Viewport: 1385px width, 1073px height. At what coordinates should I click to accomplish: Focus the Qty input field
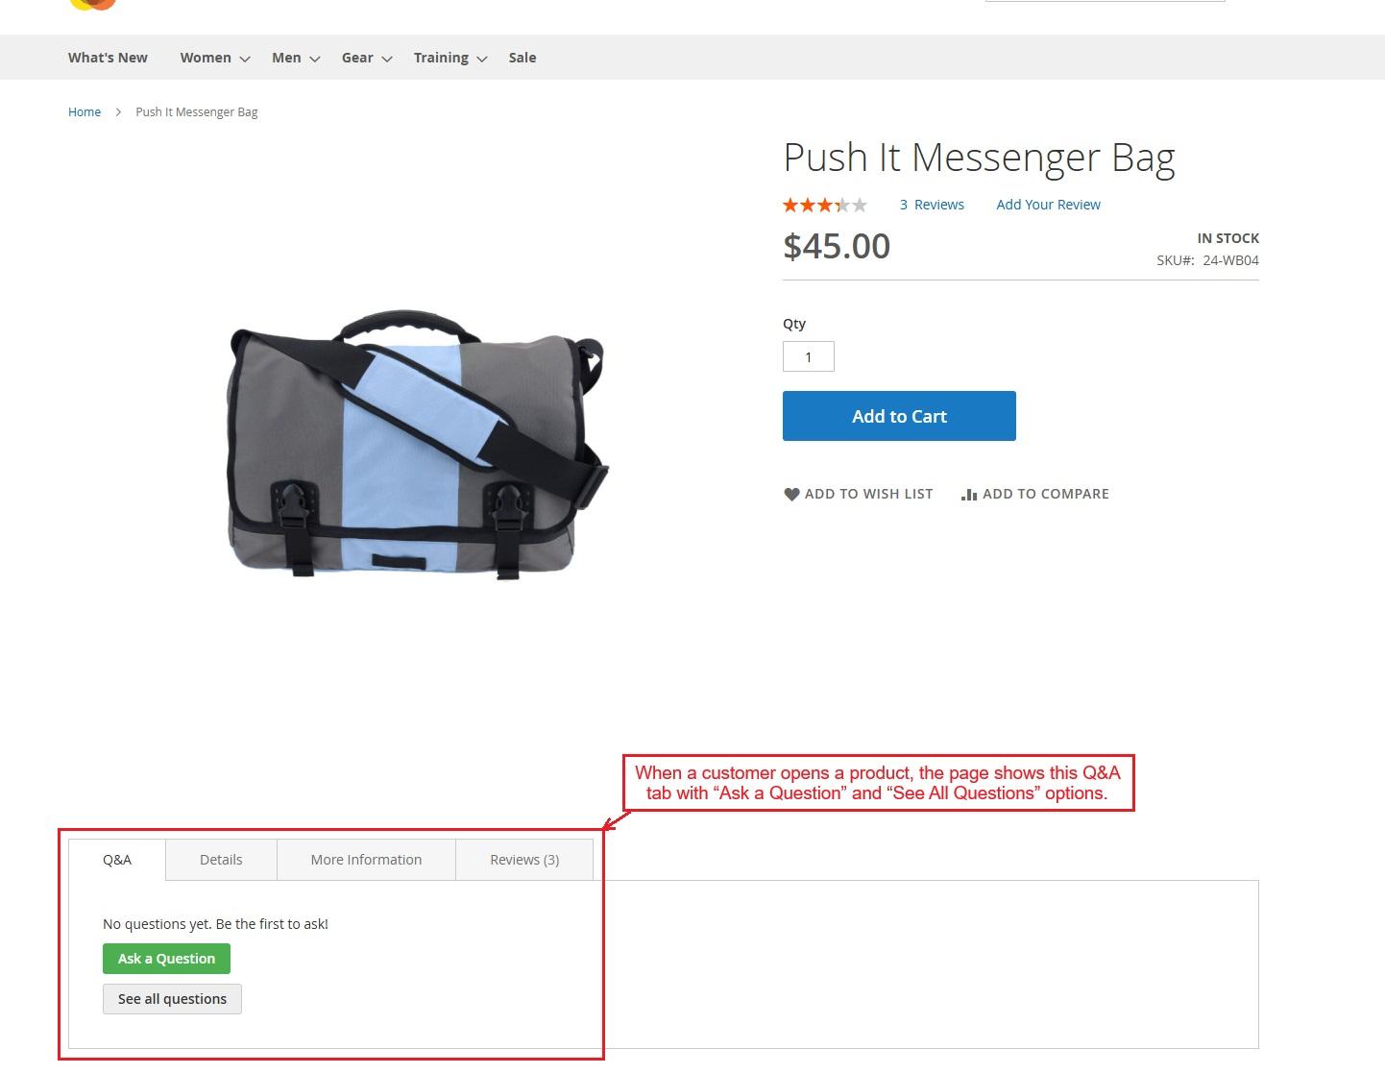pyautogui.click(x=808, y=356)
